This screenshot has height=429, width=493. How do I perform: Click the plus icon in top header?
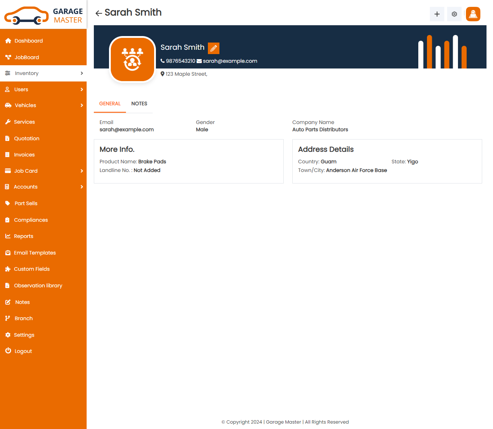click(437, 14)
